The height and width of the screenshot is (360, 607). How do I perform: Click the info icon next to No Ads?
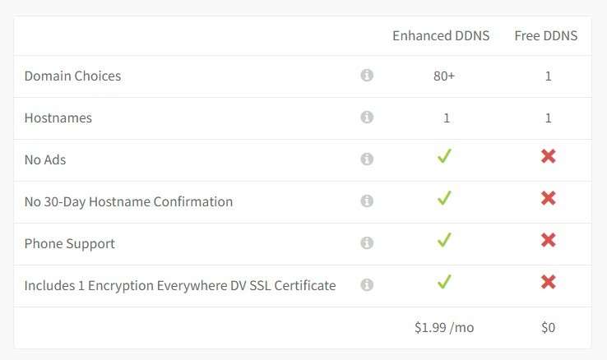click(x=367, y=159)
